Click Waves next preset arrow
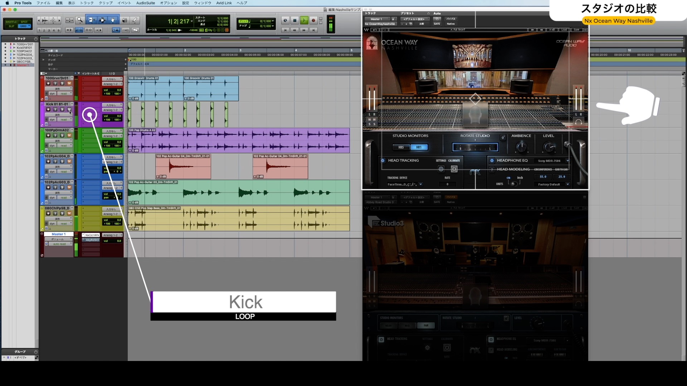This screenshot has height=386, width=687. (x=541, y=30)
